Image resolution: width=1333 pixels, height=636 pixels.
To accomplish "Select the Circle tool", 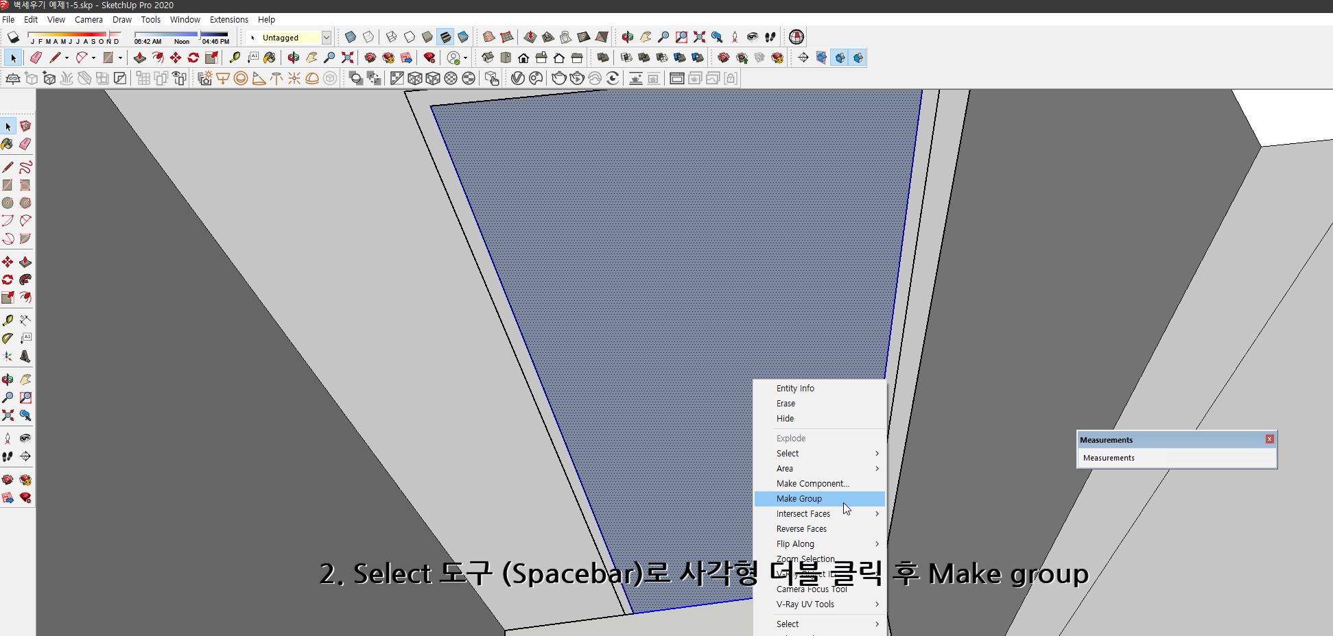I will click(8, 203).
